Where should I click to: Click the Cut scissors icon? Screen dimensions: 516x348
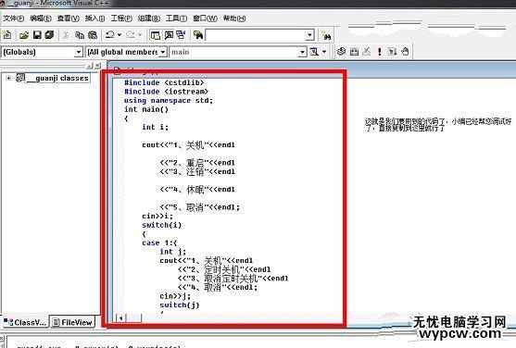(66, 35)
